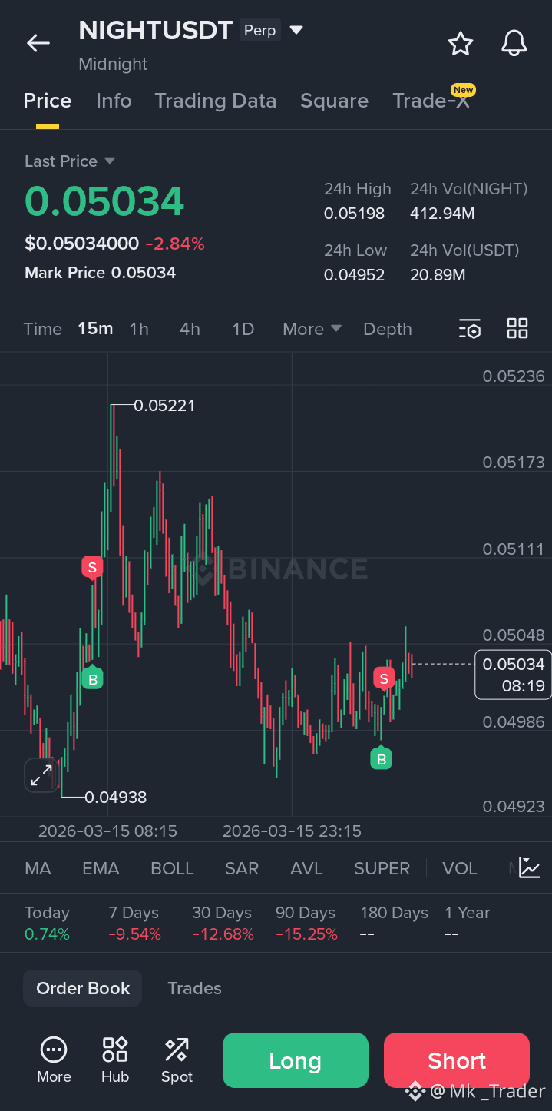This screenshot has width=552, height=1111.
Task: Tap the green B marker near 0.04986
Action: [x=381, y=759]
